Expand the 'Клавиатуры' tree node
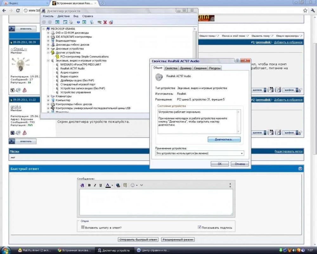317x254 pixels. point(48,96)
